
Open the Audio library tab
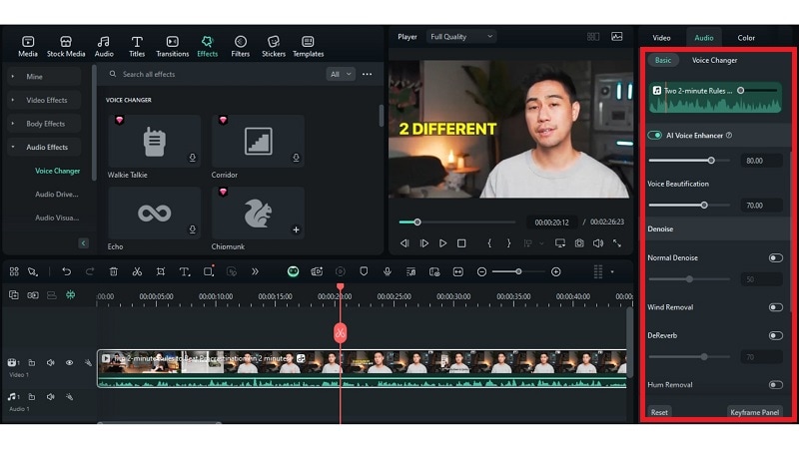click(104, 46)
